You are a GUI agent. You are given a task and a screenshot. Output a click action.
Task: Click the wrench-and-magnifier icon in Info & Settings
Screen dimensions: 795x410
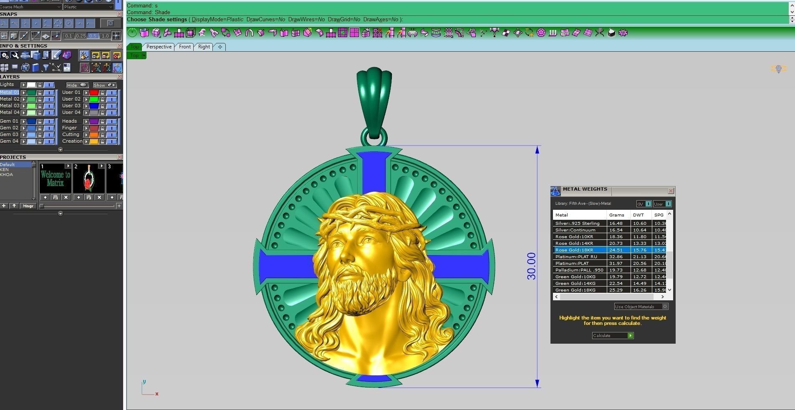click(x=15, y=55)
